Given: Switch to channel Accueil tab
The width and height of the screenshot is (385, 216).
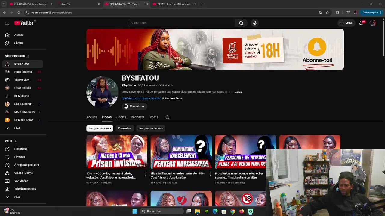Looking at the screenshot, I should point(91,117).
